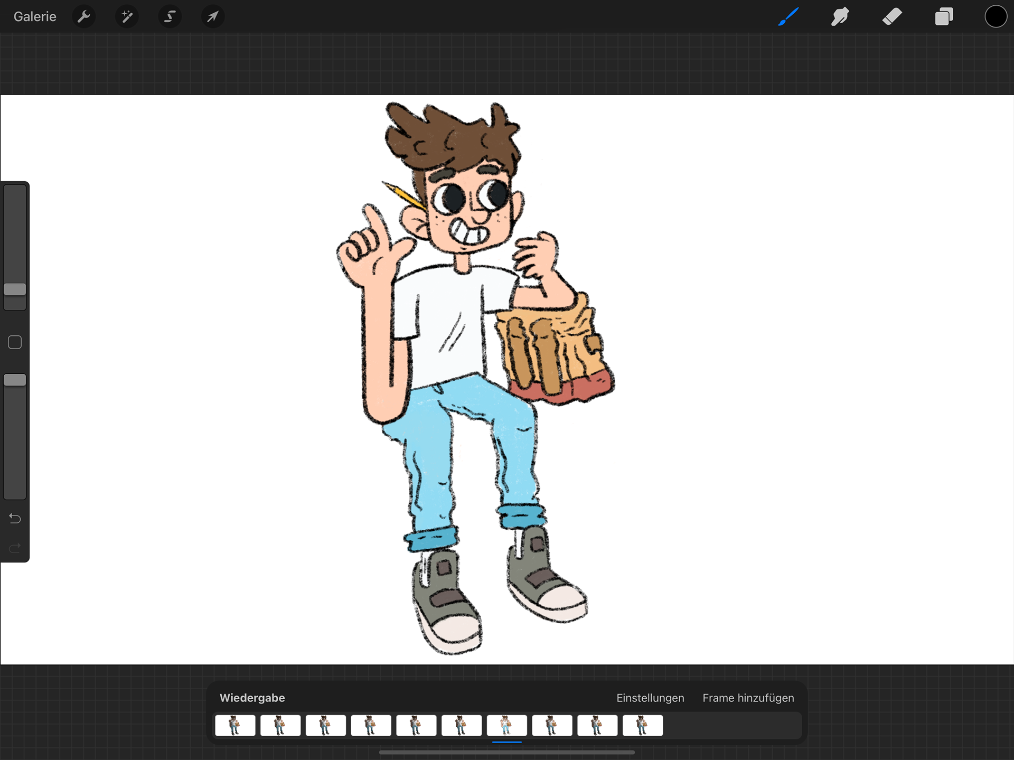Tap the square modify button in sidebar

[x=15, y=342]
